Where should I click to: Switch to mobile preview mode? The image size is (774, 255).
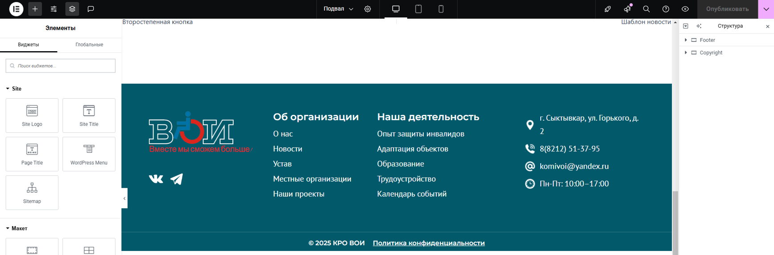tap(441, 9)
